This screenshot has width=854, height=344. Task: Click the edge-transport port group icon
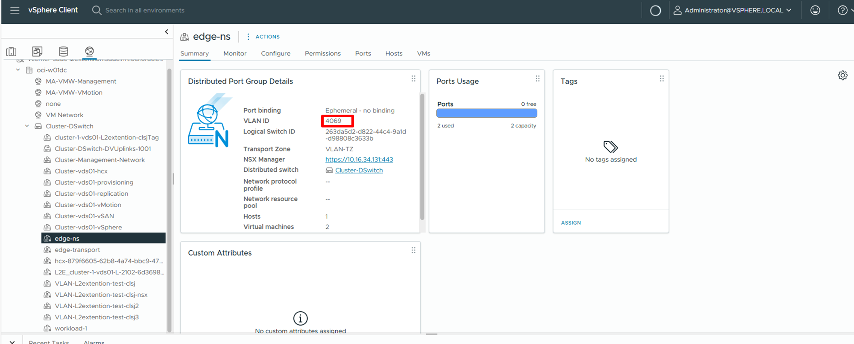point(47,250)
